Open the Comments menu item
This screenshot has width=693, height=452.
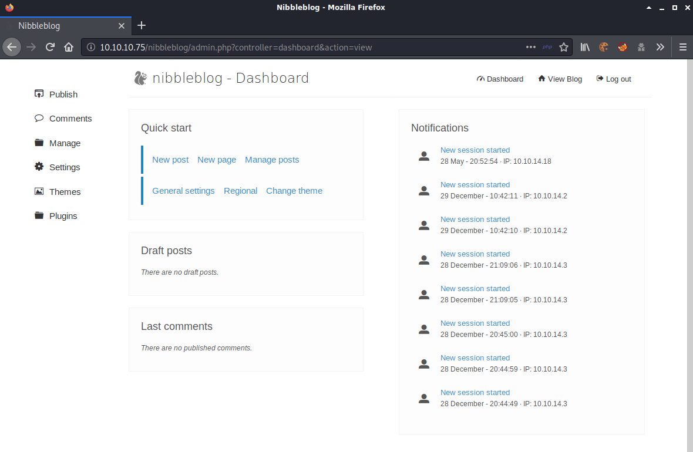point(70,119)
